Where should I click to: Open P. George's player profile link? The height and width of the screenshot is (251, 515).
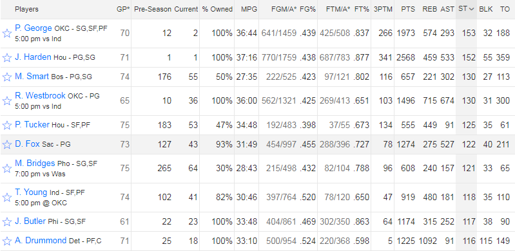click(x=33, y=28)
